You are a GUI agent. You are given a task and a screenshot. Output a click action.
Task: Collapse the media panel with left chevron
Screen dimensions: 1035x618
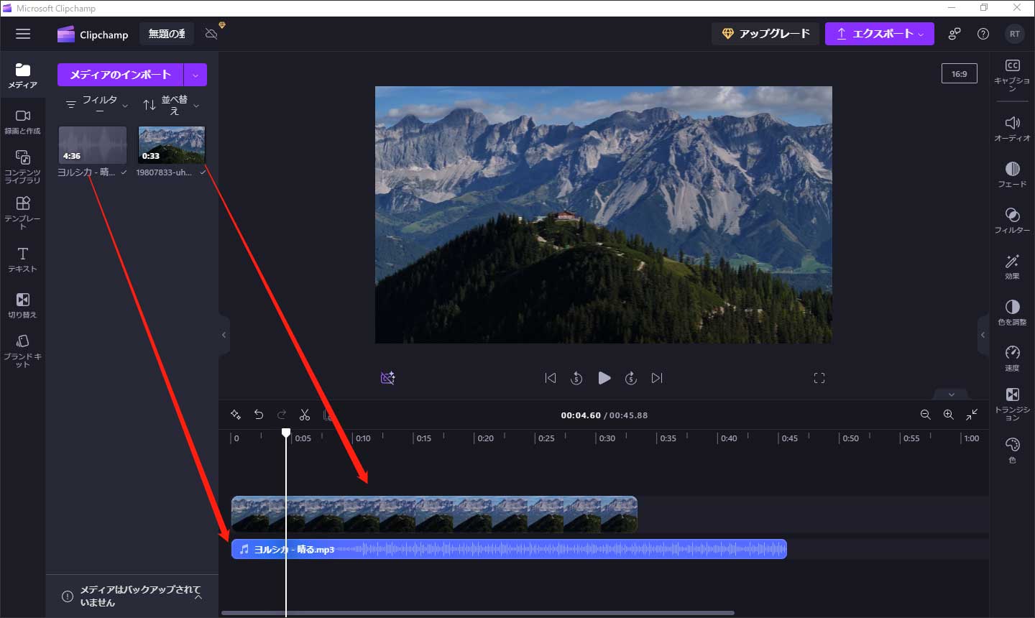tap(224, 335)
